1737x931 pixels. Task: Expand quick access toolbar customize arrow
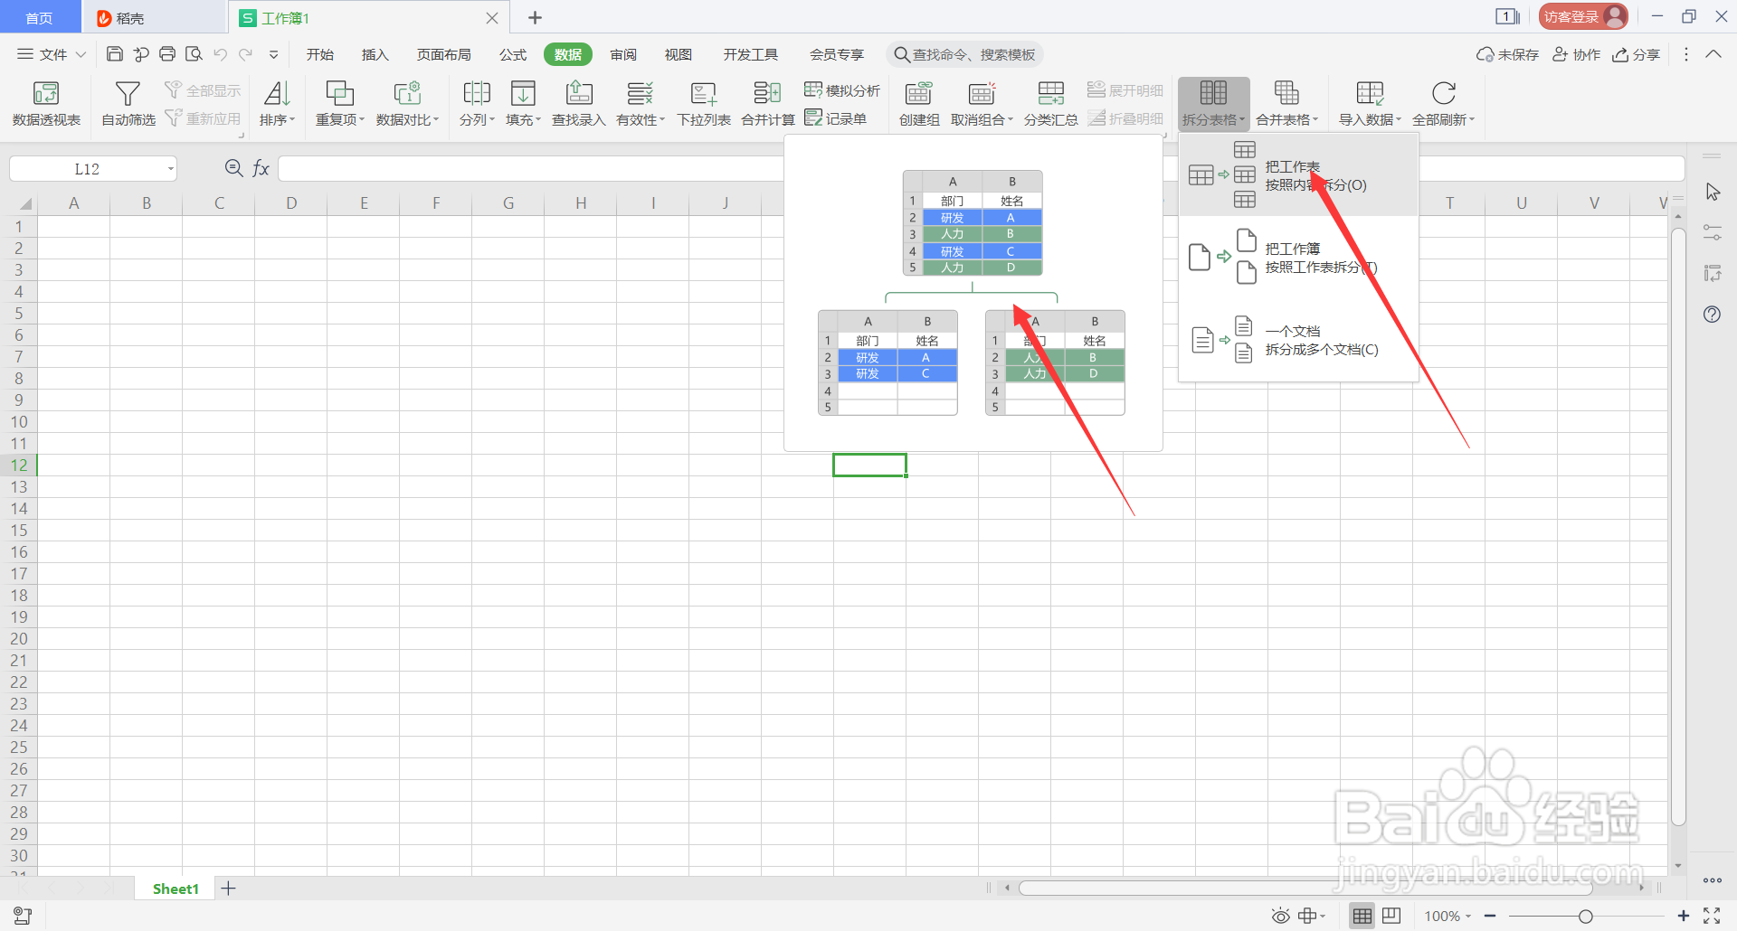(273, 54)
